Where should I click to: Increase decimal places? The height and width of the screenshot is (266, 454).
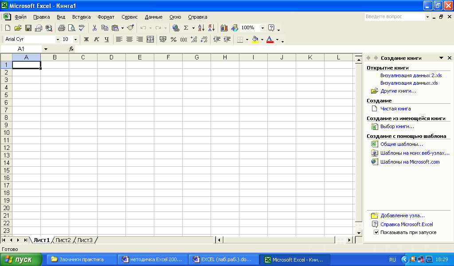[x=194, y=39]
